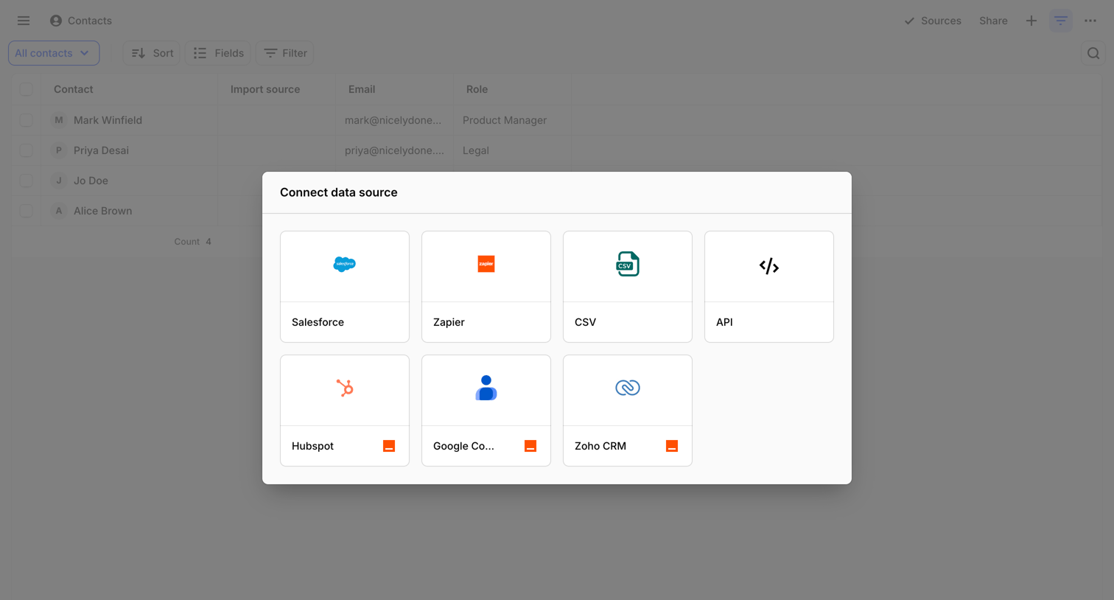Viewport: 1114px width, 600px height.
Task: Open the hamburger menu icon
Action: coord(24,21)
